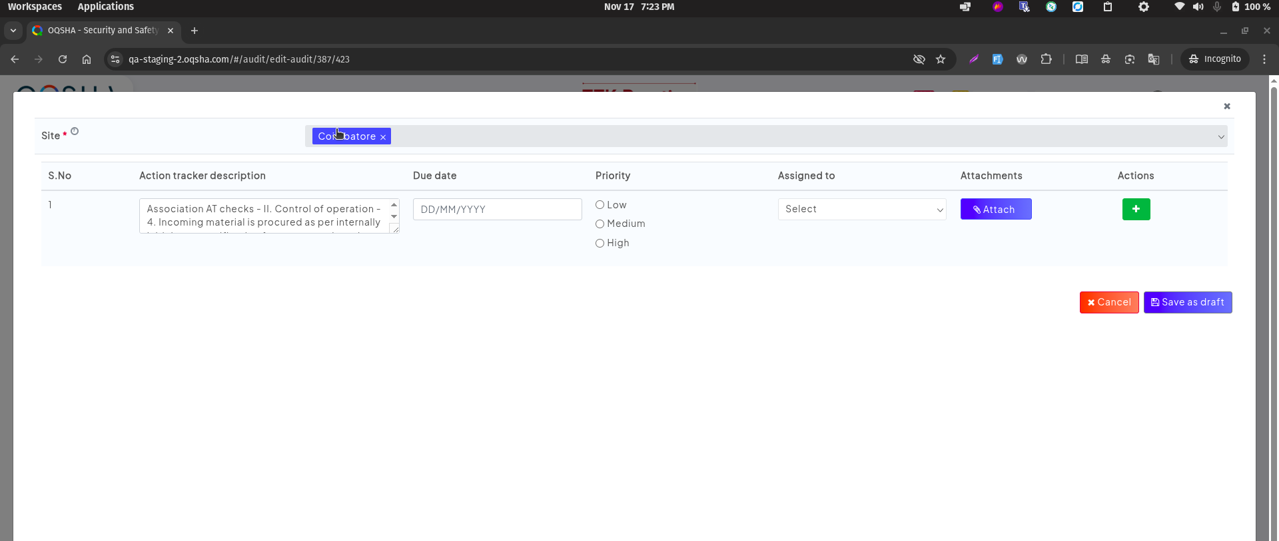Image resolution: width=1279 pixels, height=541 pixels.
Task: Close the modal with the X icon
Action: coord(1226,106)
